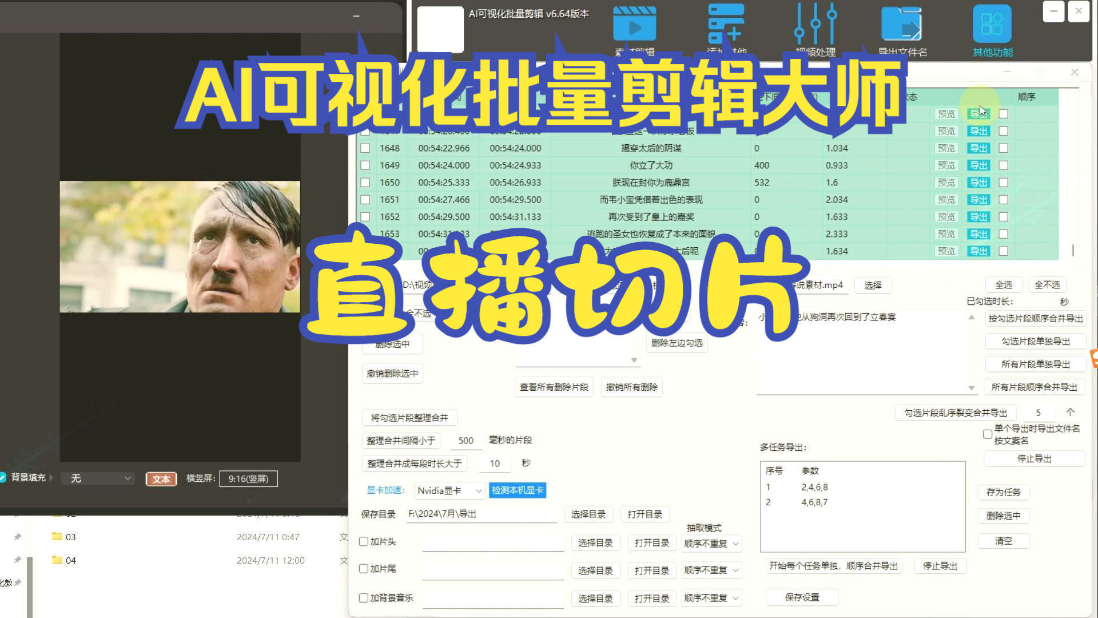1098x618 pixels.
Task: Click the 文本 button under preview
Action: tap(161, 479)
